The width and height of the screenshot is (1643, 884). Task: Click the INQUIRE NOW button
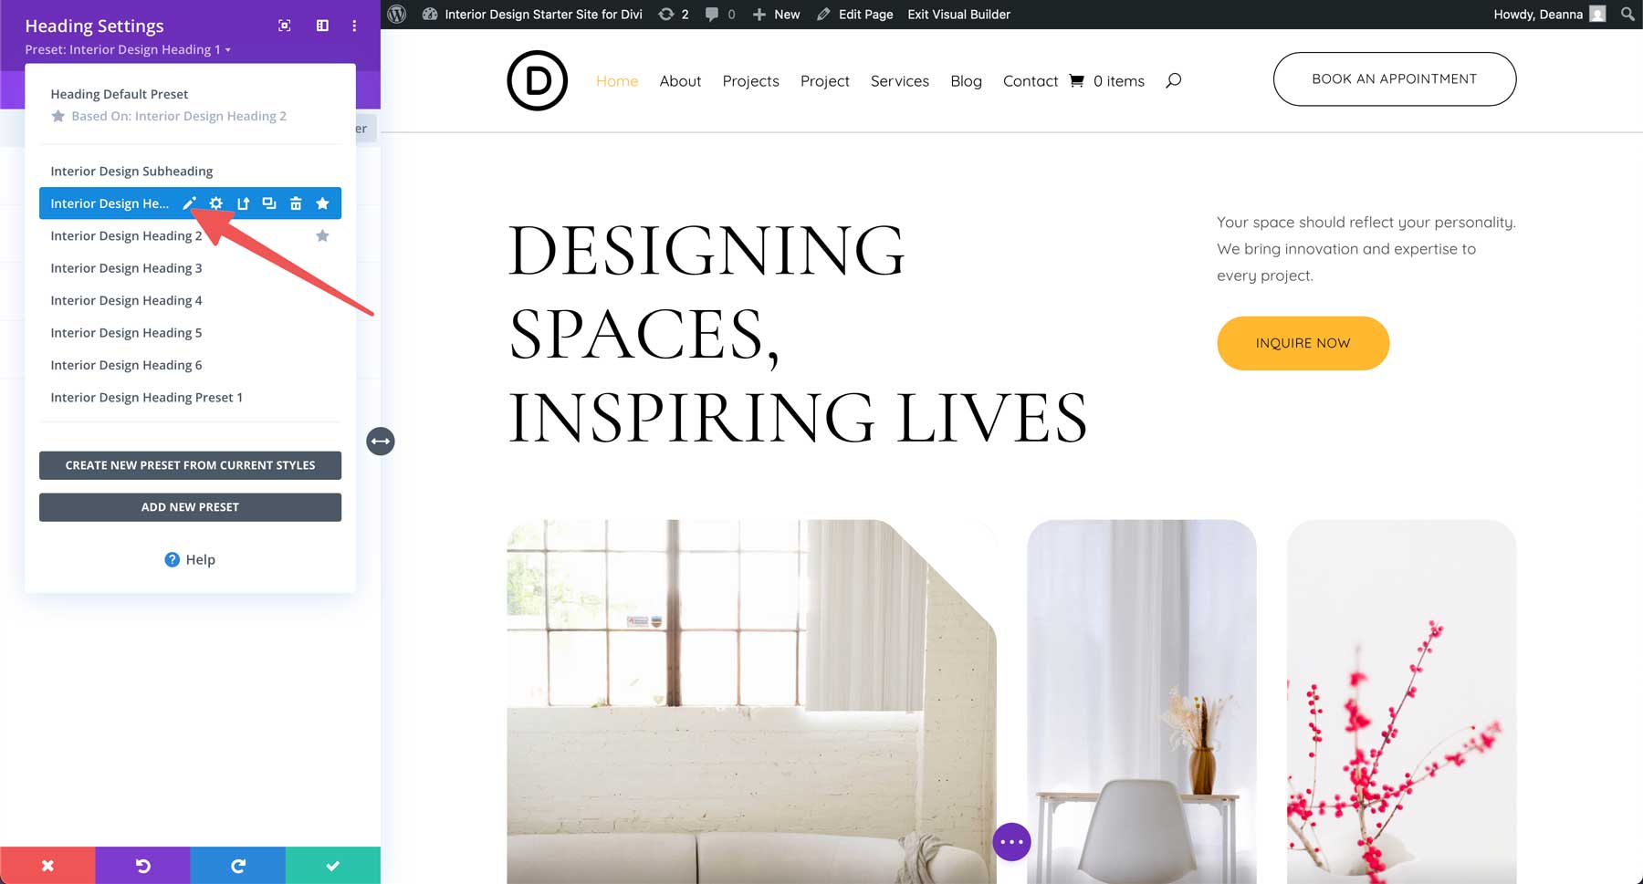click(1303, 343)
